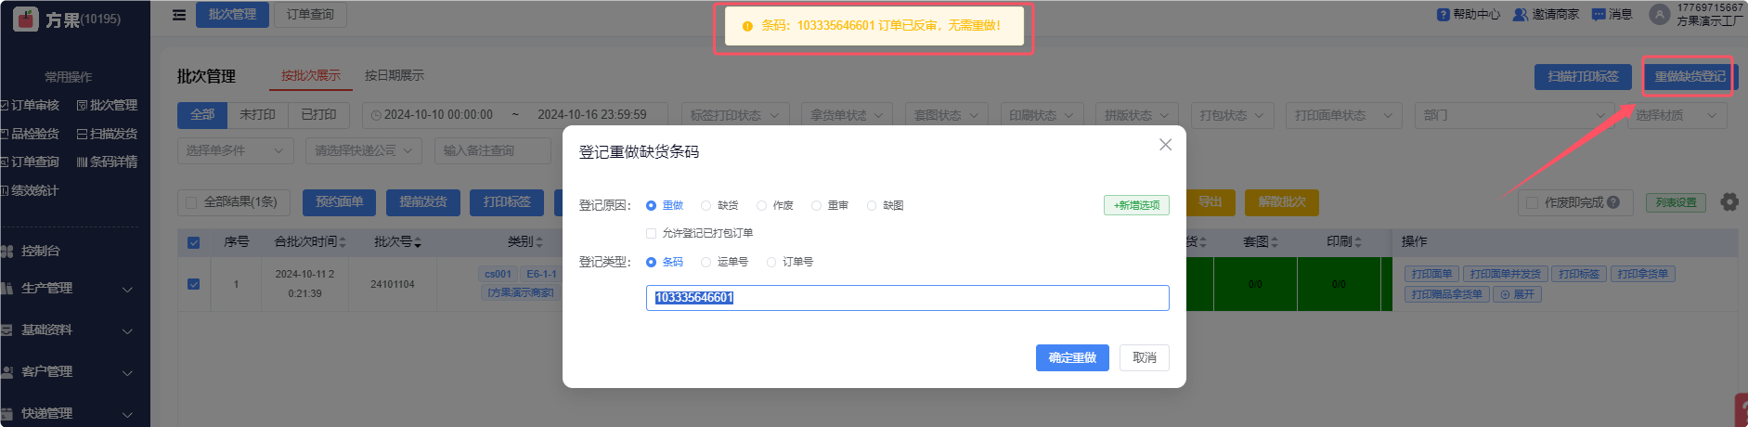Open 帮助中心 help center

pos(1468,15)
